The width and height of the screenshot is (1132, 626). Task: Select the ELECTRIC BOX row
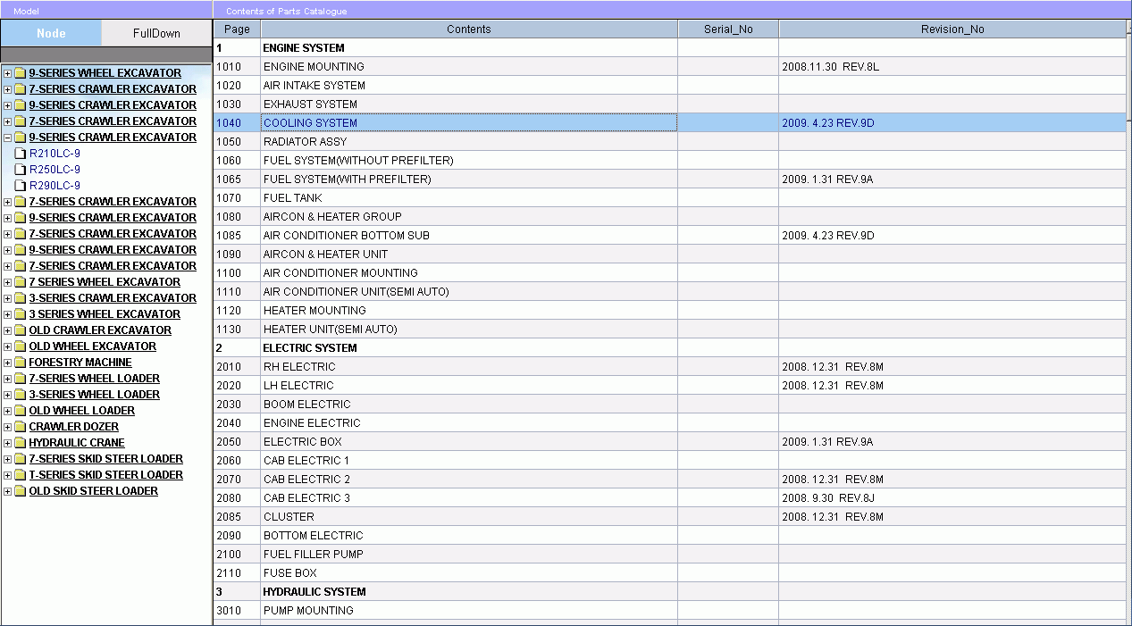coord(670,442)
